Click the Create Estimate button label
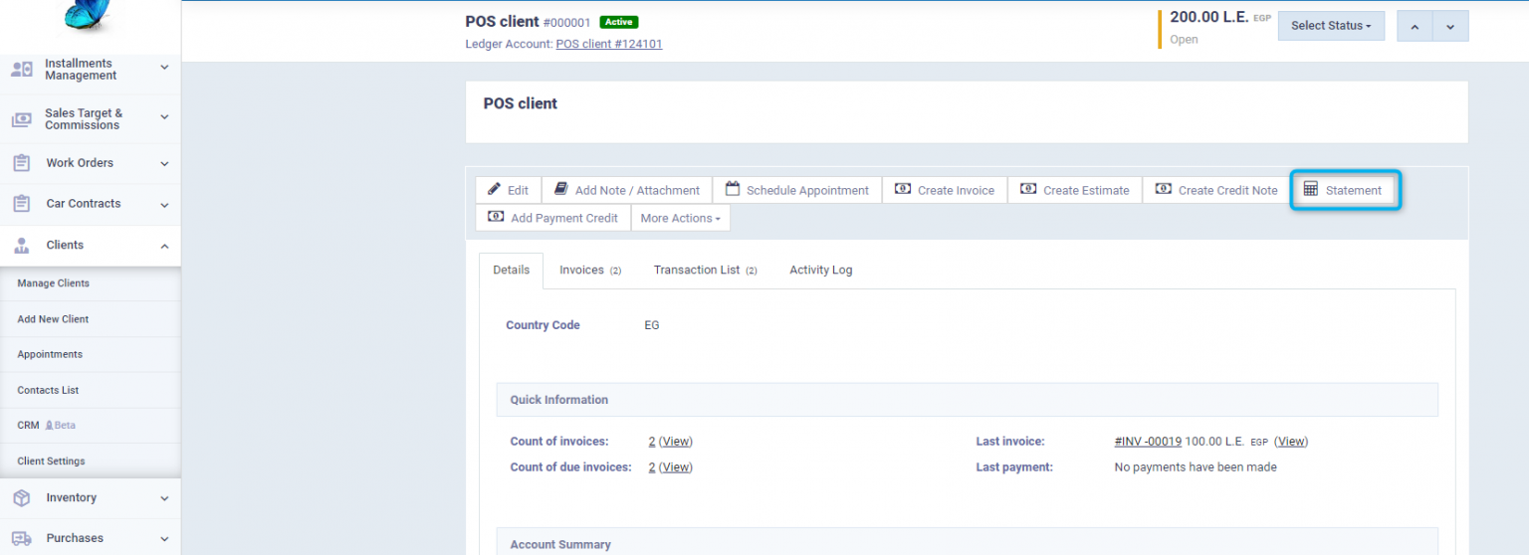This screenshot has width=1529, height=555. 1086,191
